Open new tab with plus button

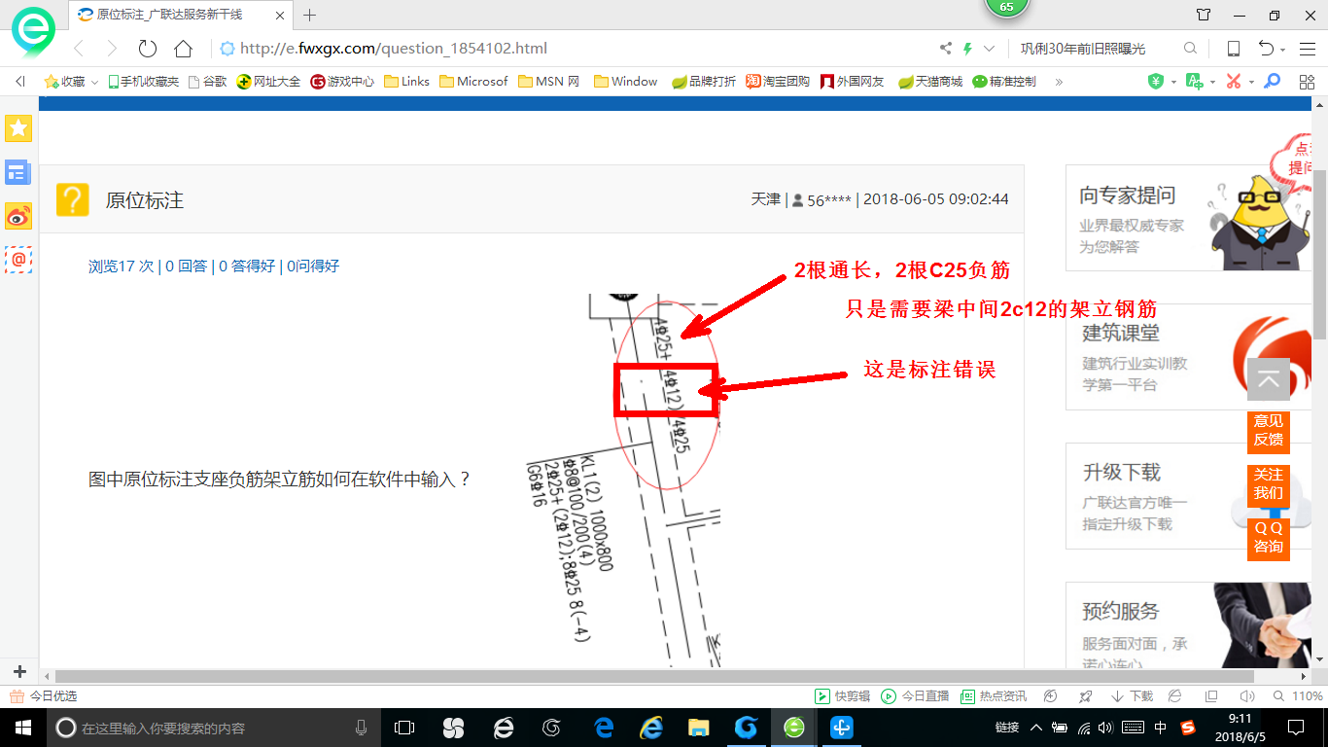pos(310,15)
